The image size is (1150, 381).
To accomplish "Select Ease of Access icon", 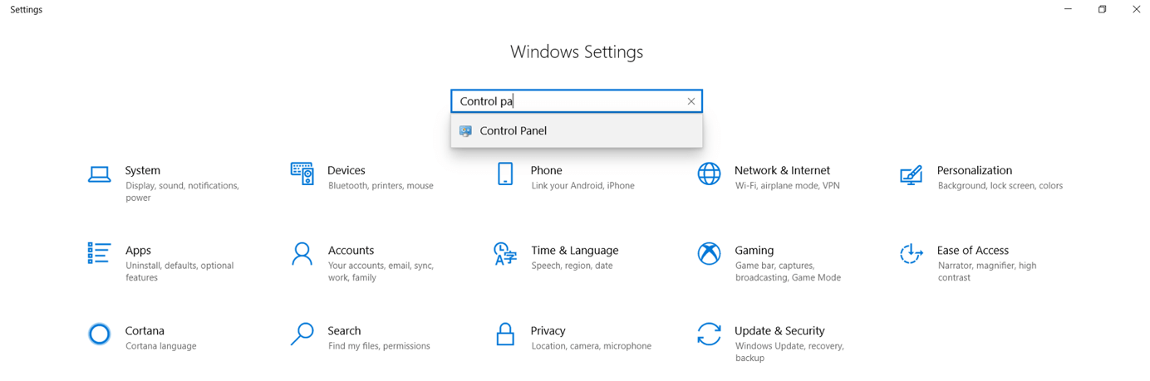I will point(912,253).
